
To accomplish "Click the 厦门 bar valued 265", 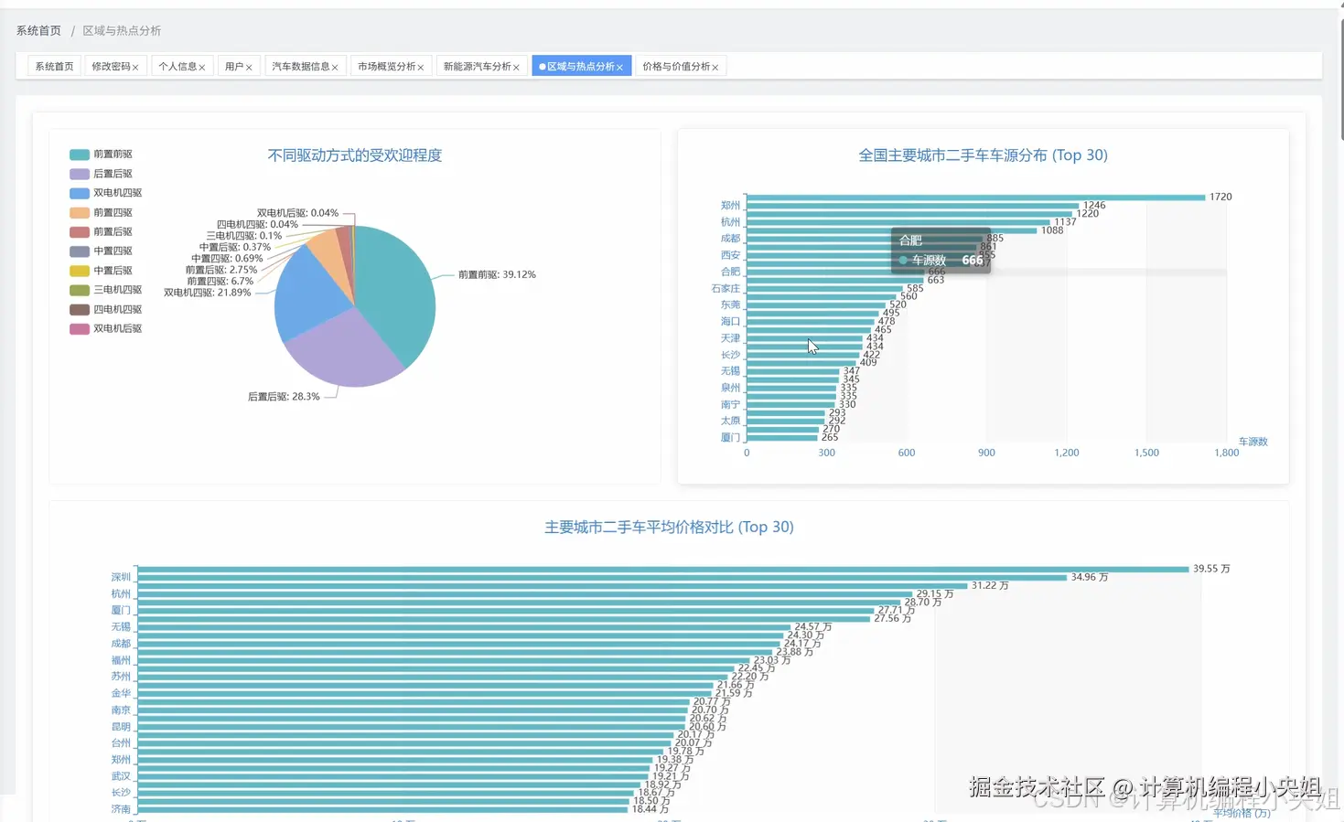I will tap(782, 438).
